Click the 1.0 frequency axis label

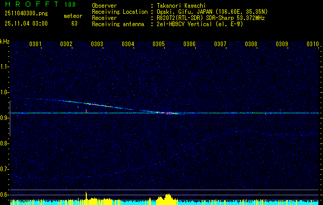(5, 92)
